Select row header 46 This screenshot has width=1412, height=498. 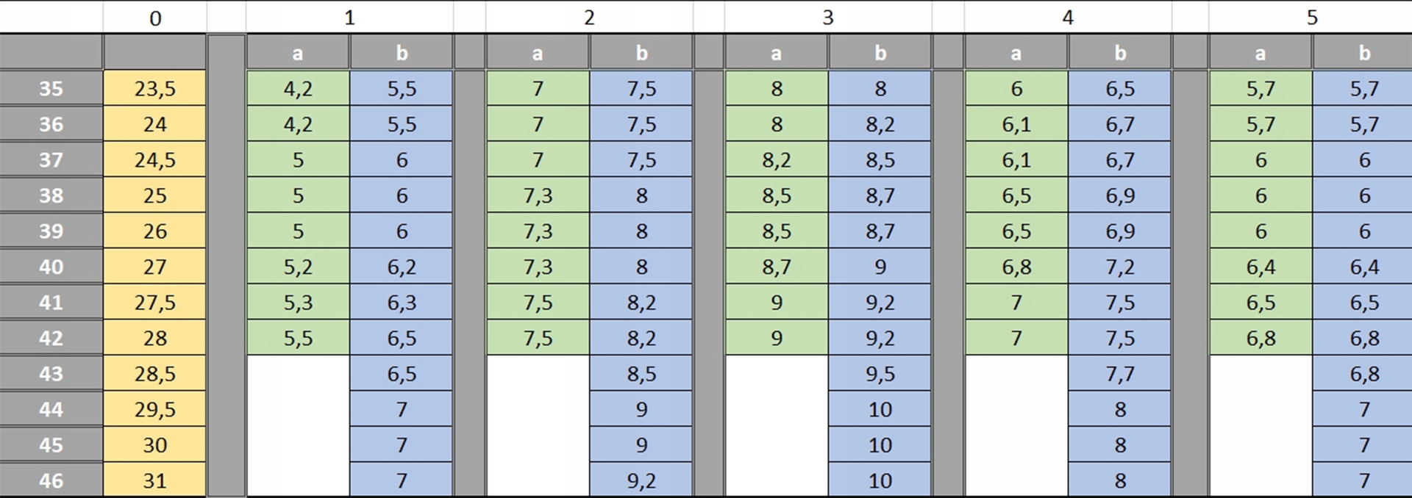(51, 480)
